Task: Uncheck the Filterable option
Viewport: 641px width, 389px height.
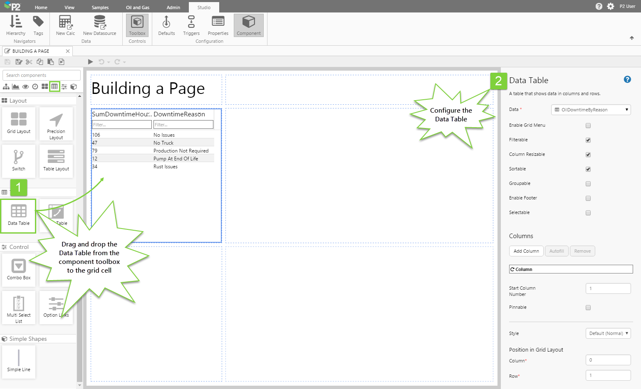Action: click(588, 140)
